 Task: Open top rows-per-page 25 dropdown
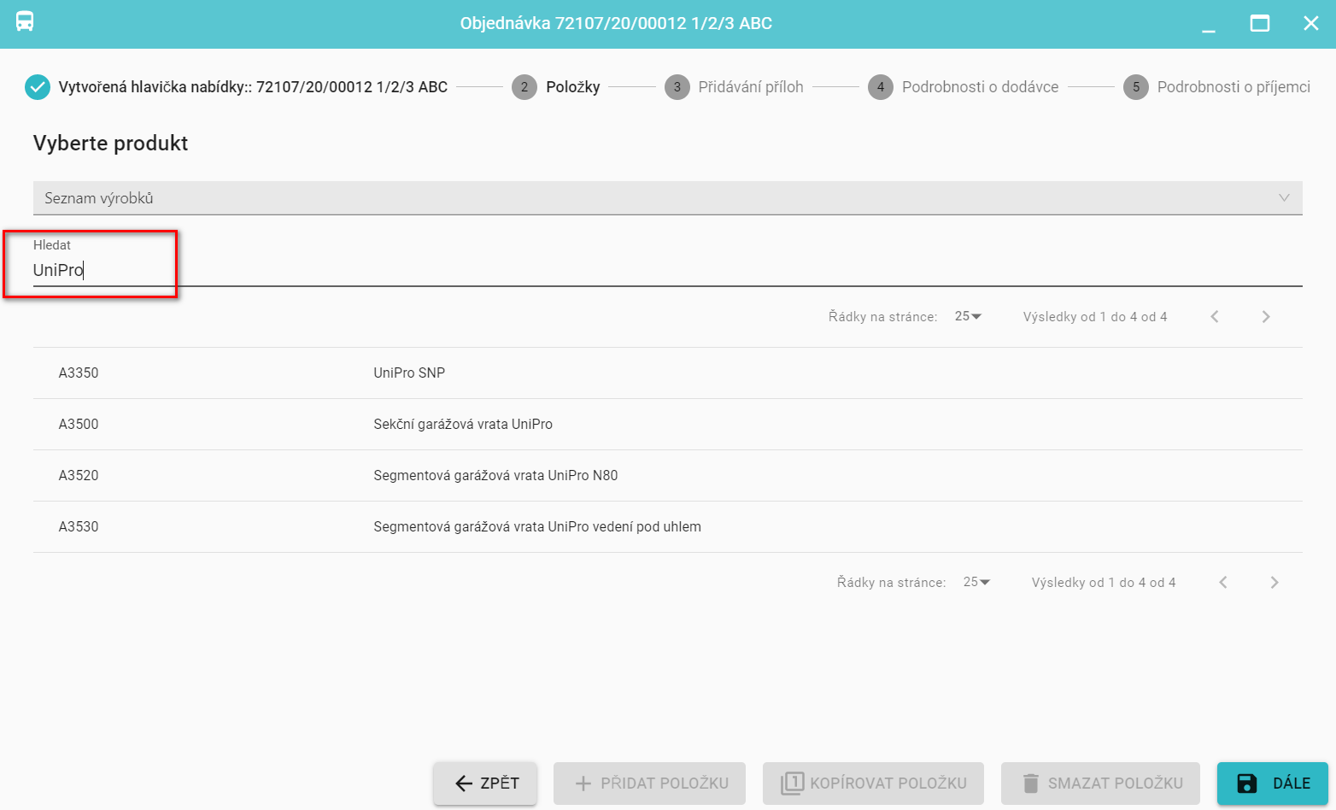pos(968,317)
